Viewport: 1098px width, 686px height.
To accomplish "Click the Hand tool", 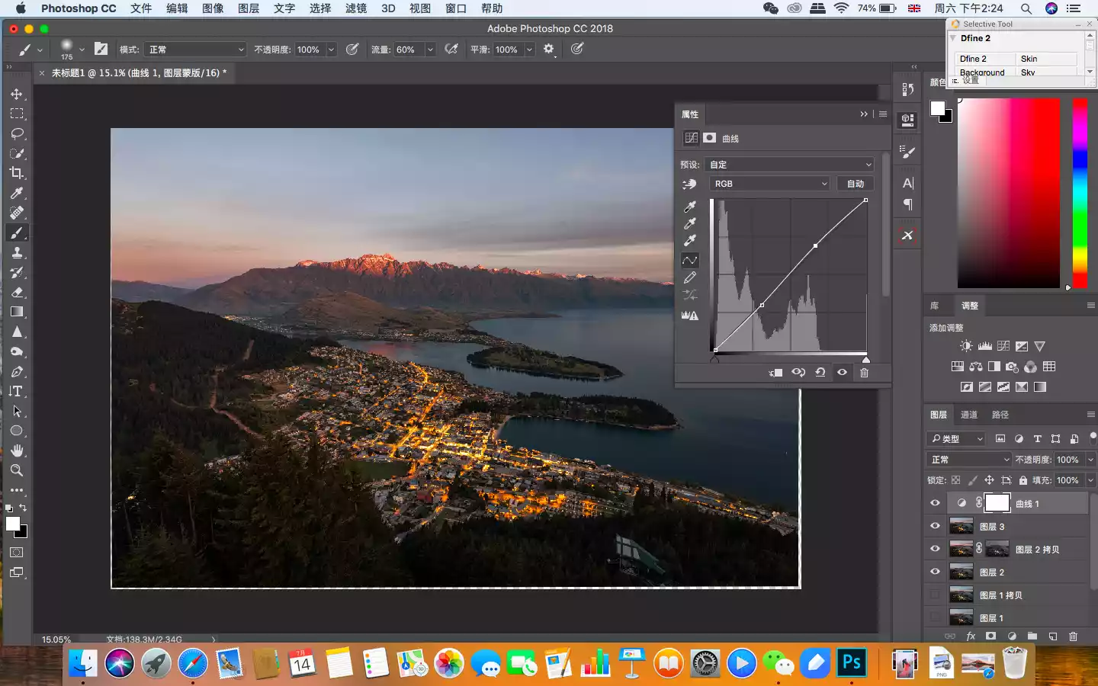I will pos(17,450).
